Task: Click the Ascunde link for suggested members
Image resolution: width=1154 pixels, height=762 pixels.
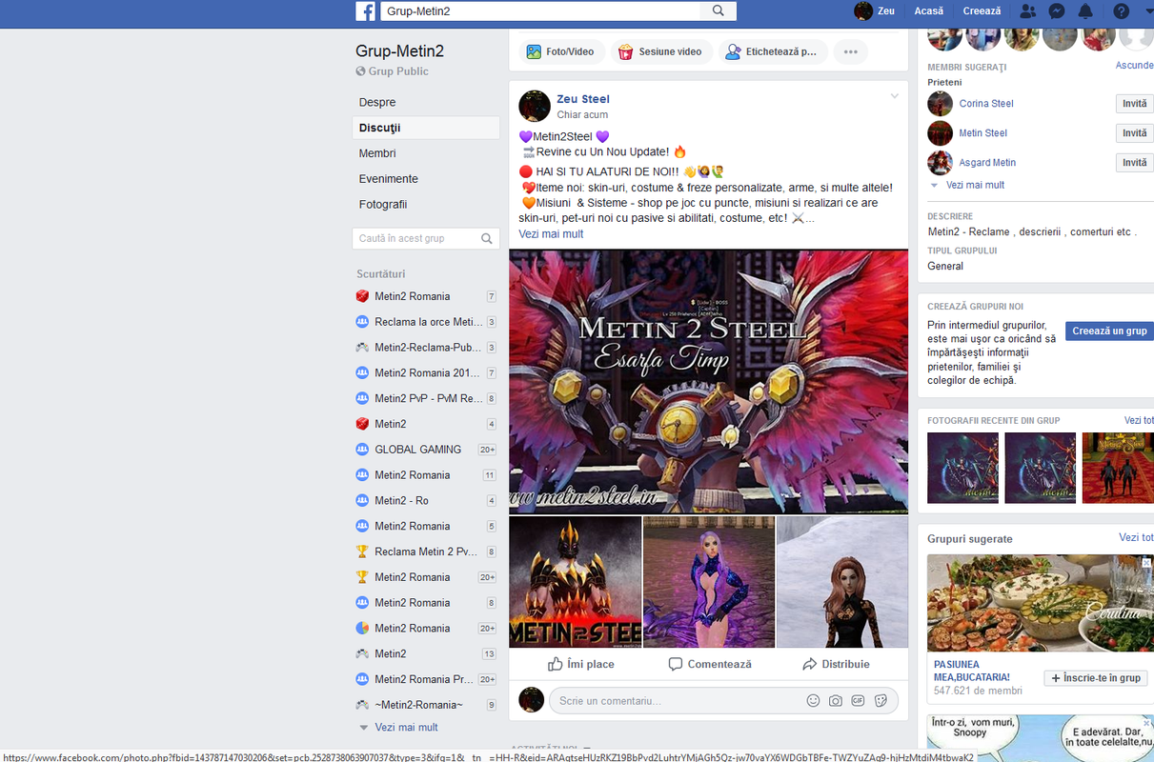Action: pyautogui.click(x=1135, y=66)
